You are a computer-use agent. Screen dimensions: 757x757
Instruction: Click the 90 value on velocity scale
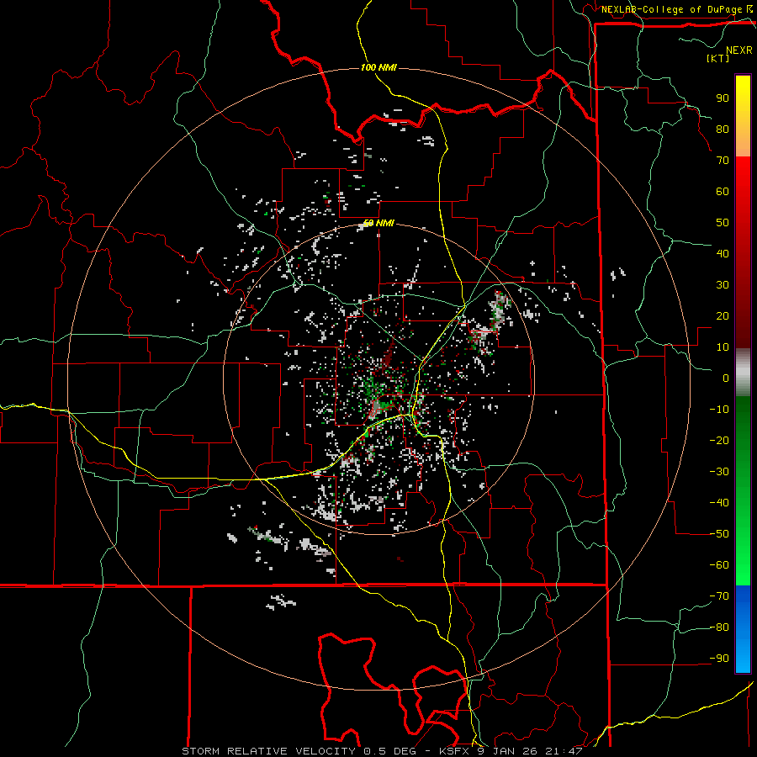tap(723, 98)
